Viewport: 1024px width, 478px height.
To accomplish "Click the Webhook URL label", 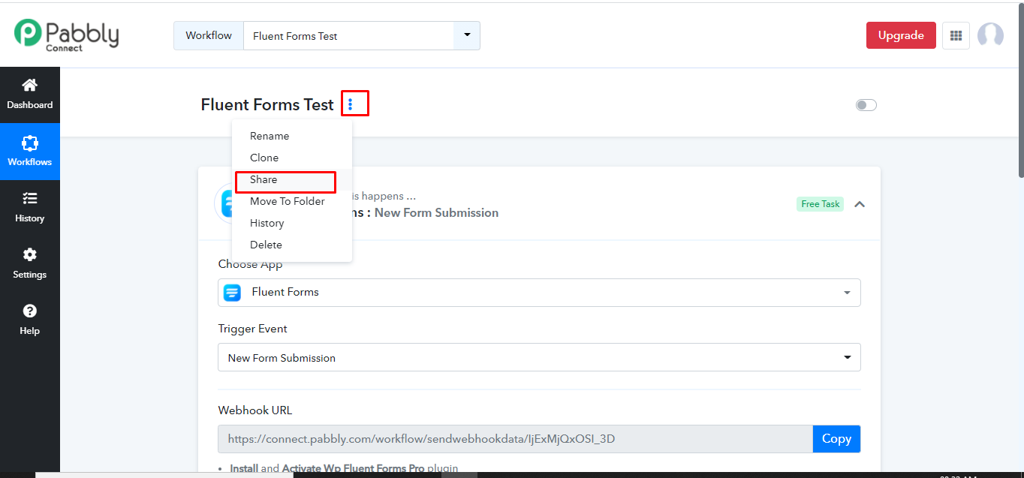I will point(255,410).
